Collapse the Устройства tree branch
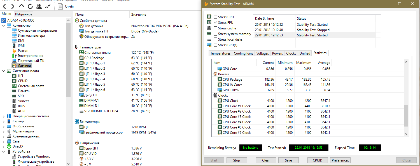 (3, 151)
